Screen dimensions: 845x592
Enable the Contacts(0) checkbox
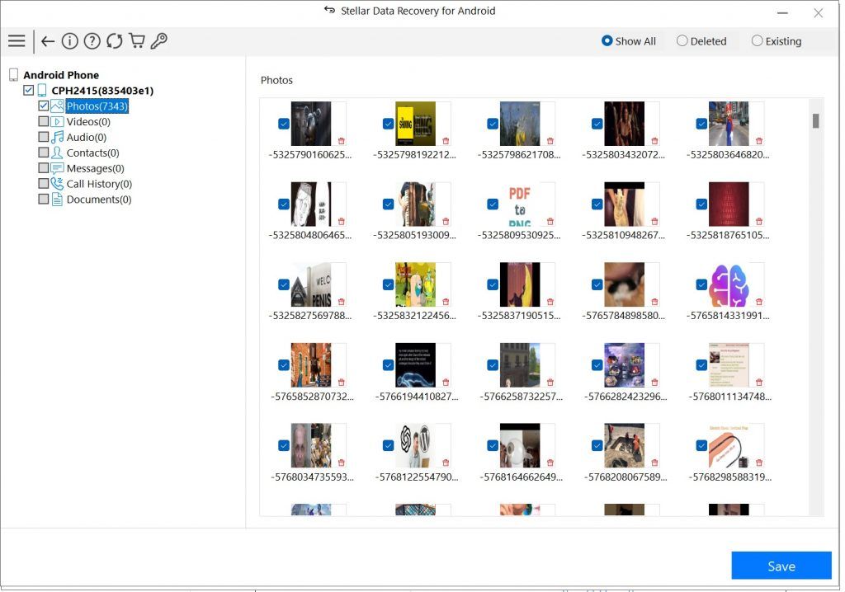coord(44,153)
